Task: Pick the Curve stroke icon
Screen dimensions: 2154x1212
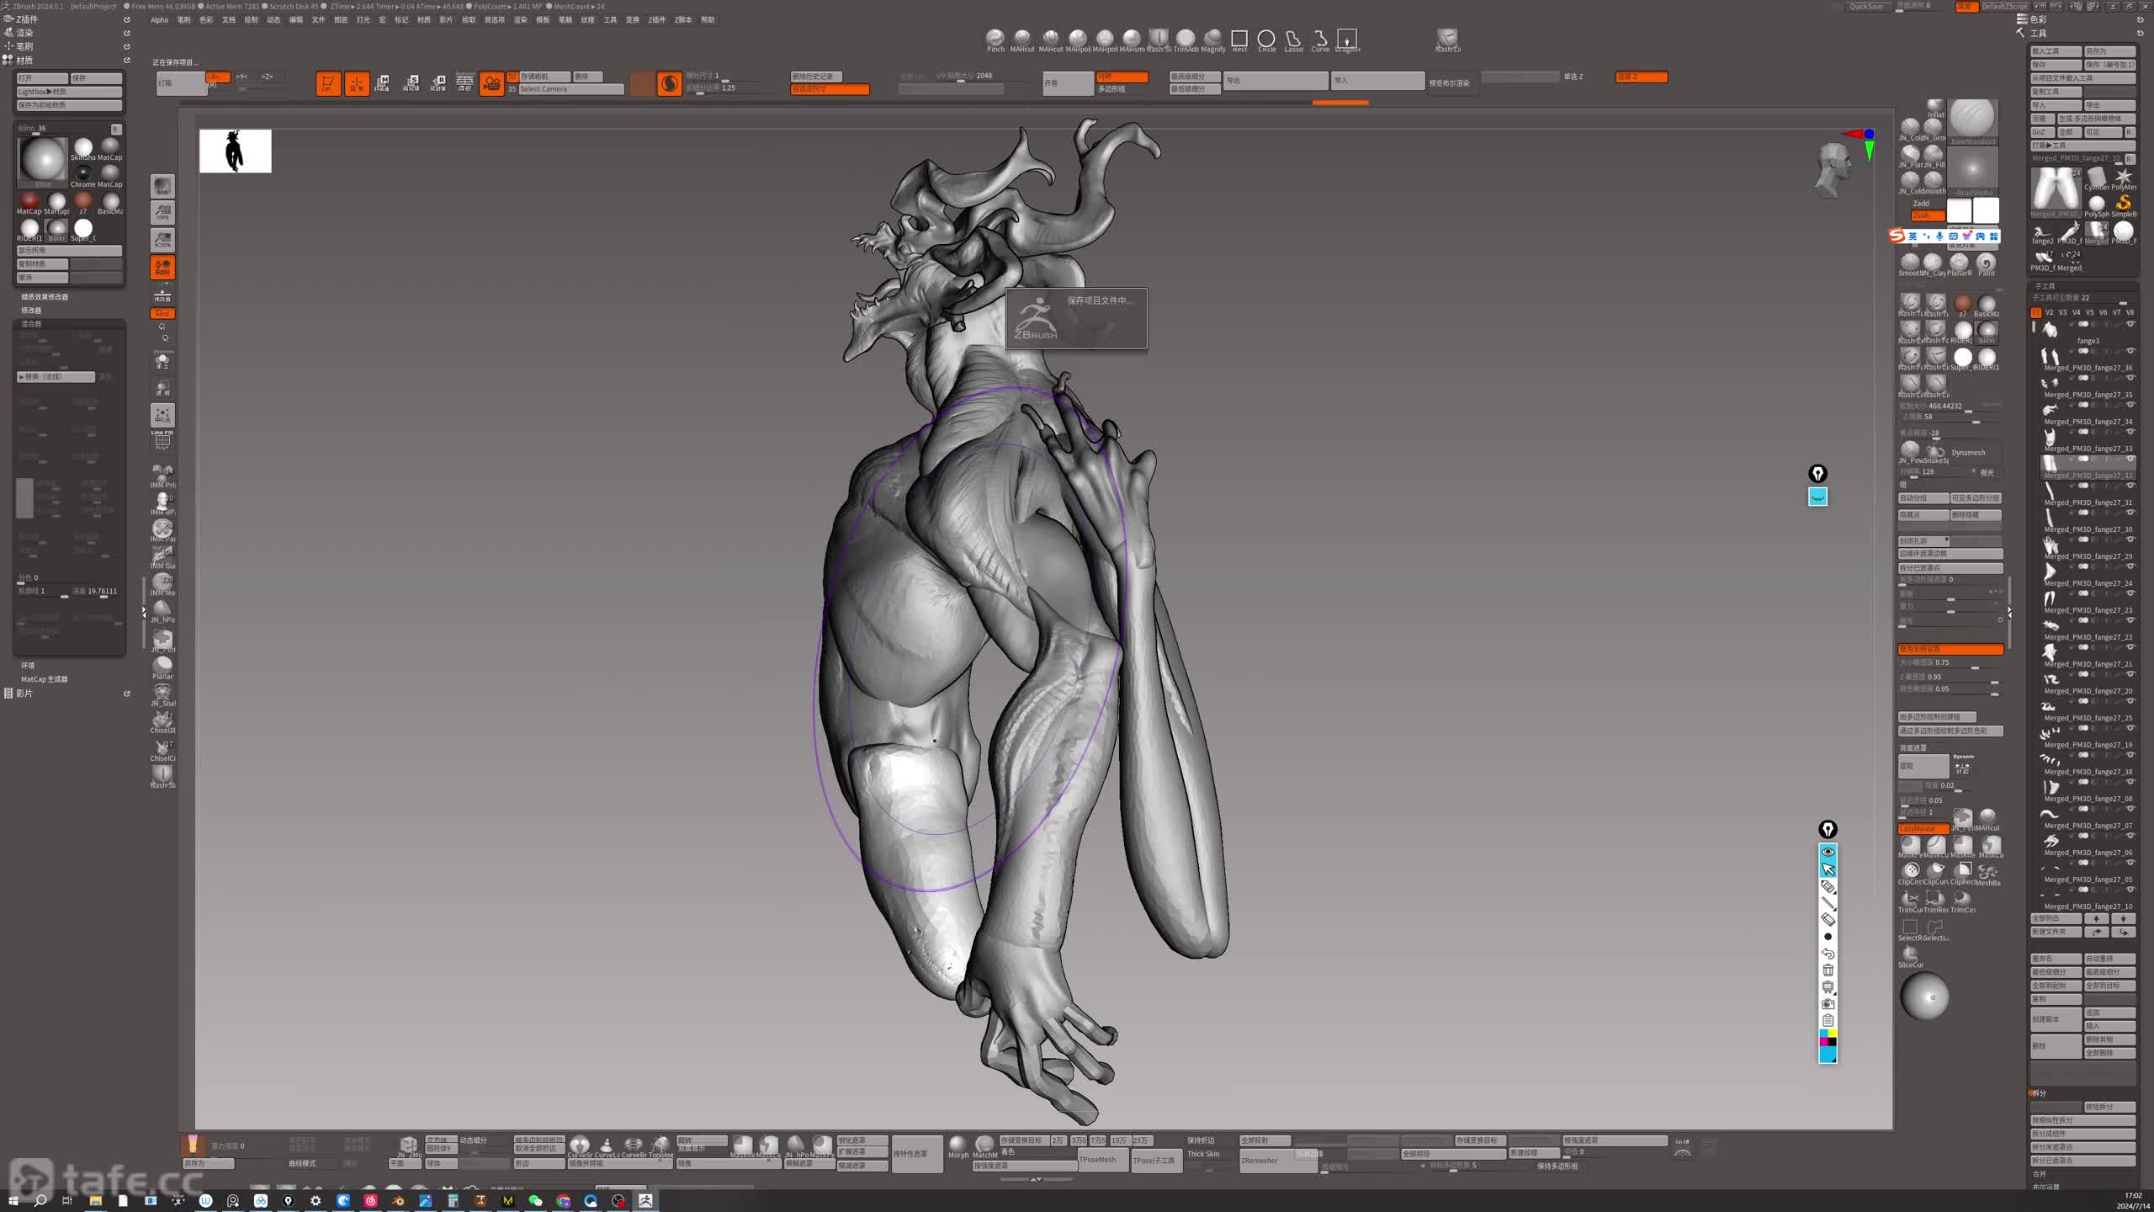Action: (x=1320, y=39)
